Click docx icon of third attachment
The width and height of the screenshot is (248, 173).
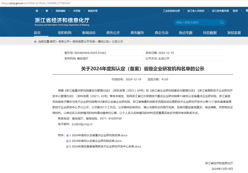point(67,146)
